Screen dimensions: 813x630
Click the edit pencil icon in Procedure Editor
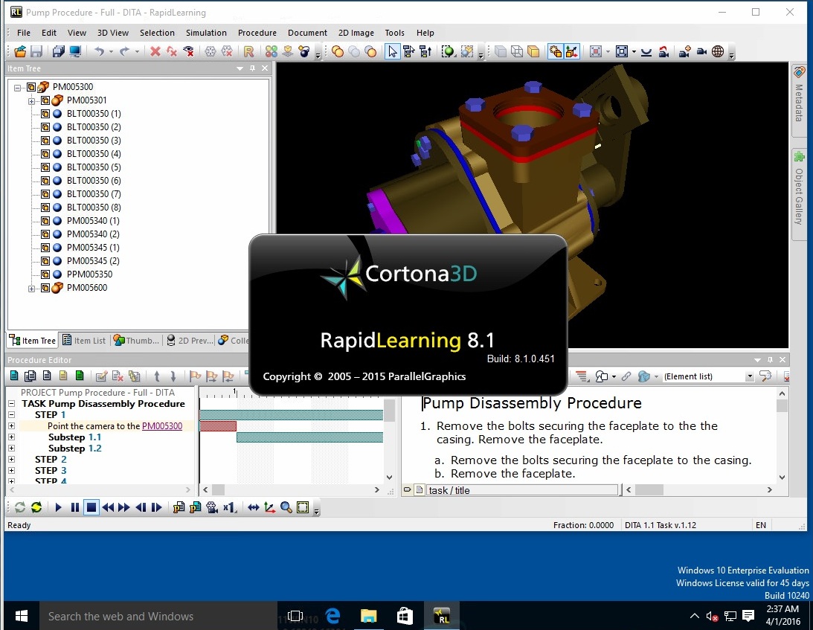pos(102,376)
